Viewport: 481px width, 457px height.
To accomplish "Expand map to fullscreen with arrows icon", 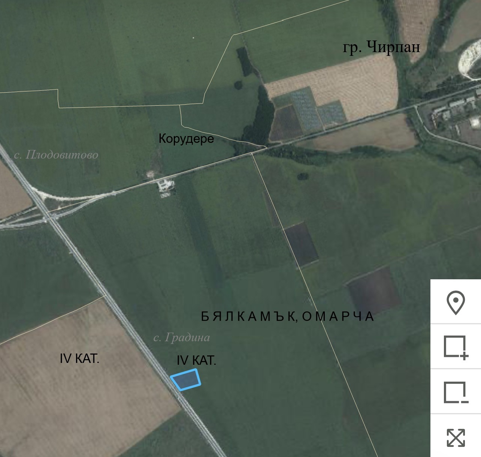I will (x=456, y=438).
